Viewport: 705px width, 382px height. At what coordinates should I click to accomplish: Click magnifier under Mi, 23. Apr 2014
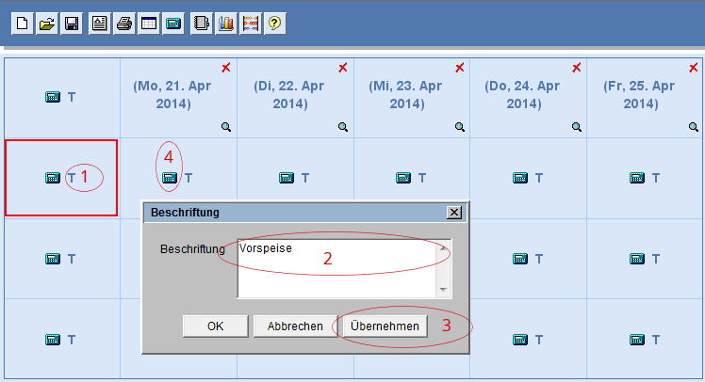[x=460, y=127]
